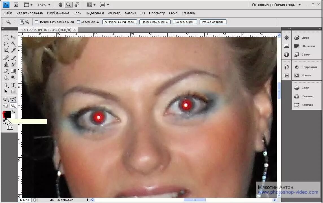Select the Eyedropper tool
The height and width of the screenshot is (203, 323).
13,50
